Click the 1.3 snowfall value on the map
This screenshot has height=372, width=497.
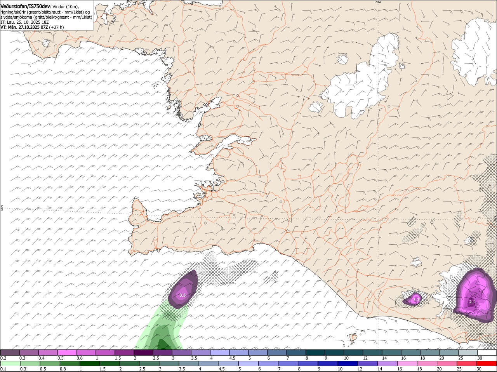[416, 300]
